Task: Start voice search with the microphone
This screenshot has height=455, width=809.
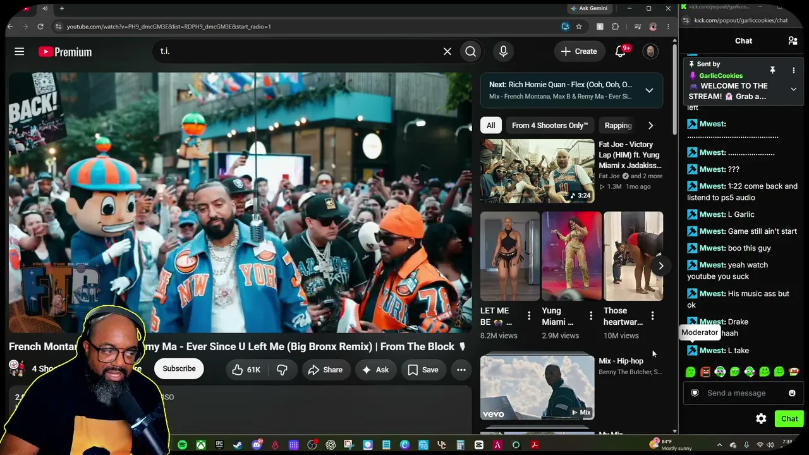Action: coord(503,52)
